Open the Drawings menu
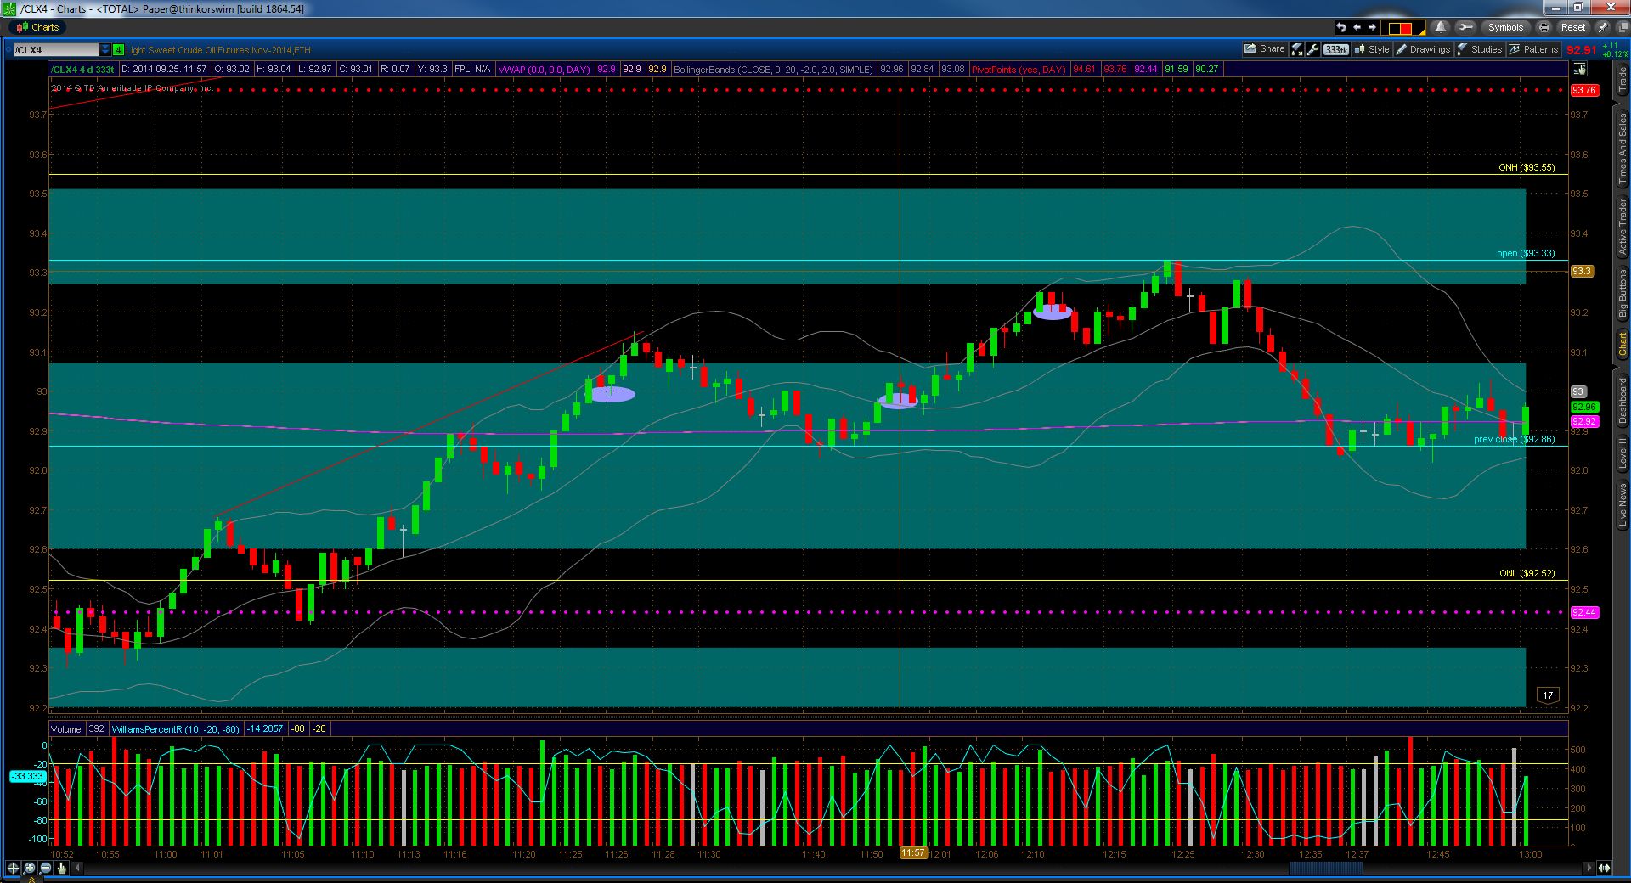Image resolution: width=1631 pixels, height=883 pixels. (1423, 49)
